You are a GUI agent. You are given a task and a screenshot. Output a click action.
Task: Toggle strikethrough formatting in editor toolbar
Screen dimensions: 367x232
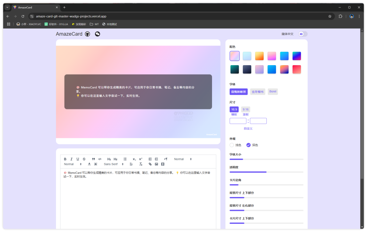pos(84,159)
